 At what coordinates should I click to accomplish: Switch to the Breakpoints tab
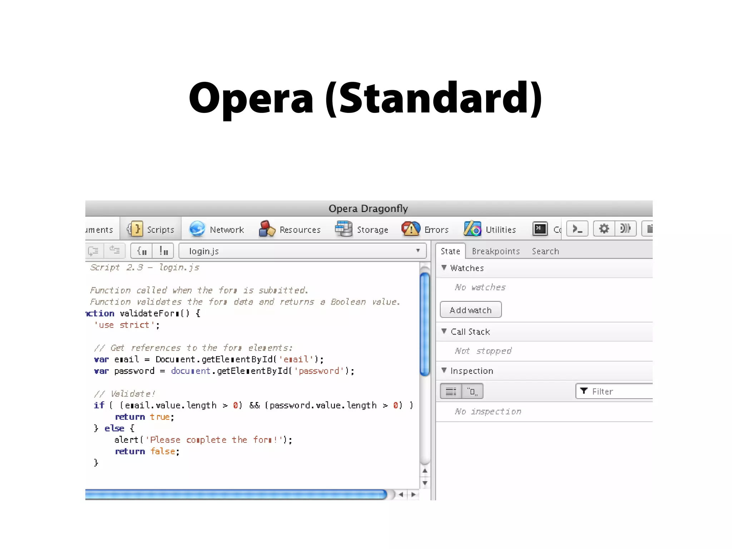coord(496,251)
